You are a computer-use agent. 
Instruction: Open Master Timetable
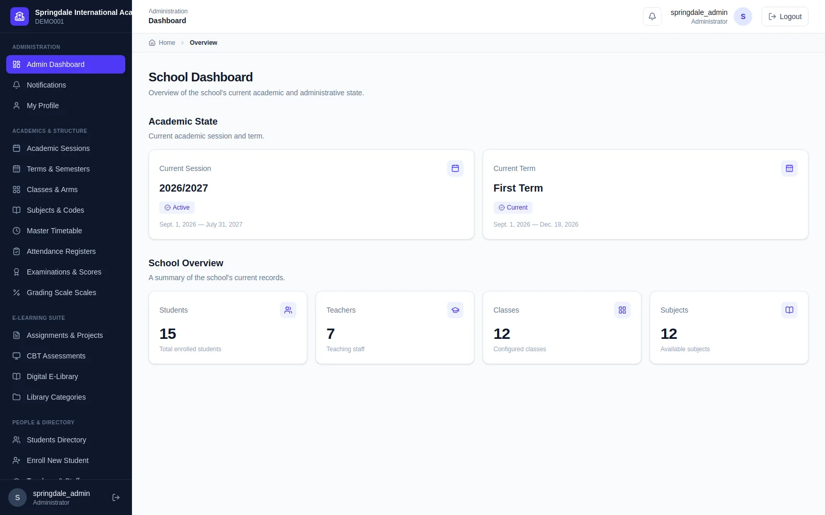click(65, 231)
